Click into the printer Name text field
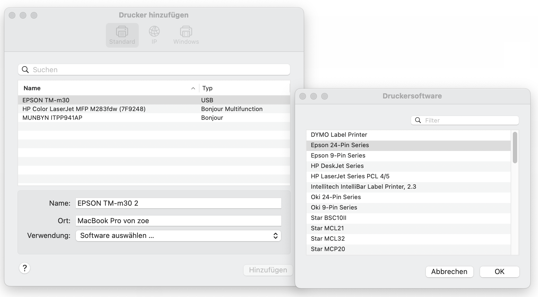538x297 pixels. 178,203
